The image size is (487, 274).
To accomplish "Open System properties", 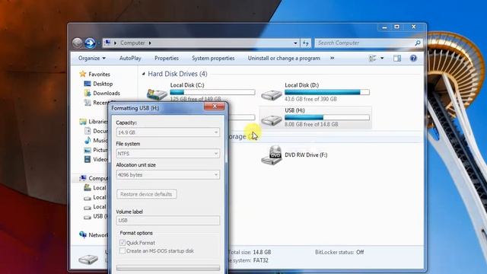I will 213,58.
